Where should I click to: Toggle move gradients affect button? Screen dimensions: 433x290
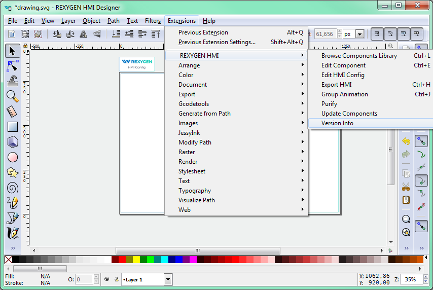[404, 34]
